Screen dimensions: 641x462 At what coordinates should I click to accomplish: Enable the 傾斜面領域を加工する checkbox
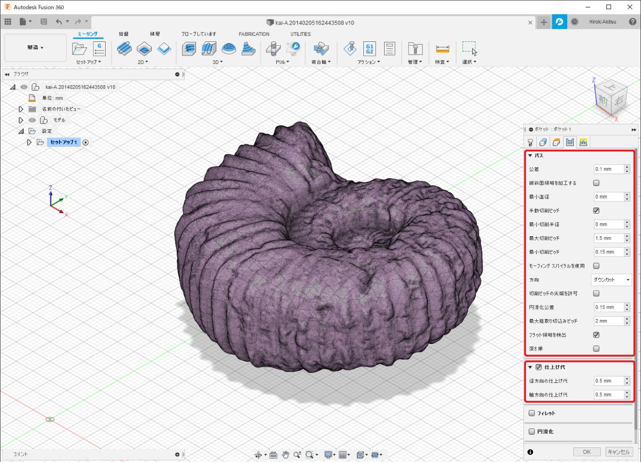click(x=596, y=183)
